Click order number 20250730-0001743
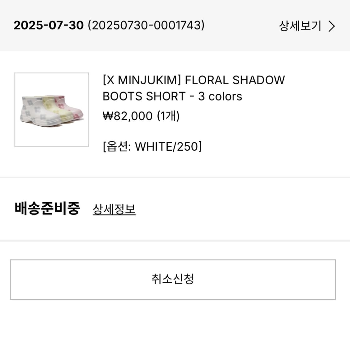The image size is (350, 357). click(146, 25)
